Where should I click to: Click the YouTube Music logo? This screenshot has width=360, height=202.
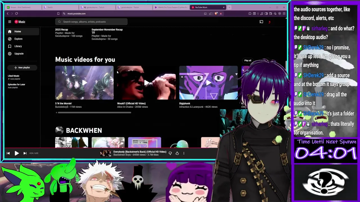pyautogui.click(x=20, y=22)
